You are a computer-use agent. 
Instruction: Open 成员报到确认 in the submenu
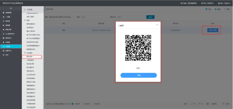[x=31, y=78]
